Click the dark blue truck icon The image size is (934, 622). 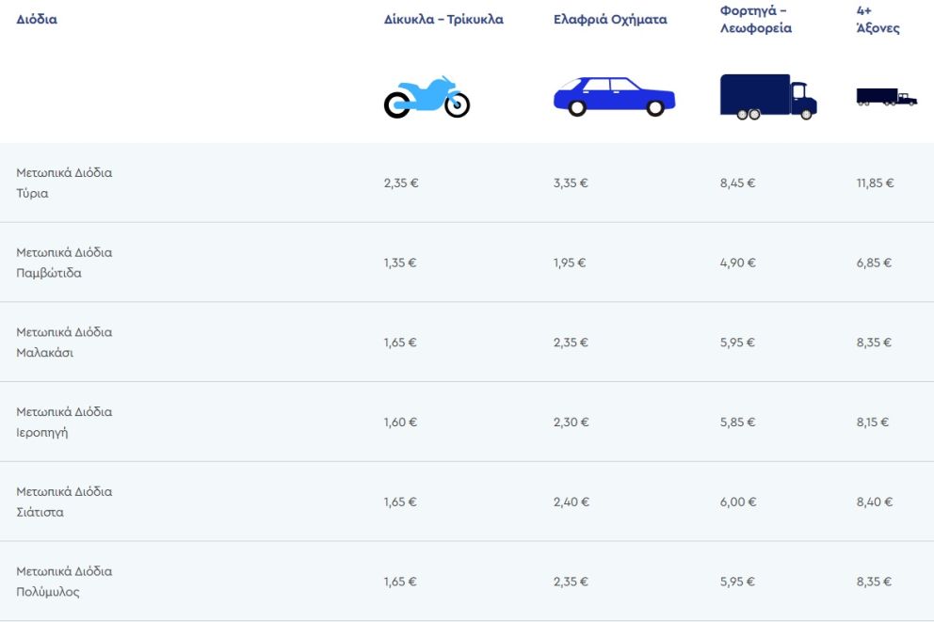click(x=767, y=97)
